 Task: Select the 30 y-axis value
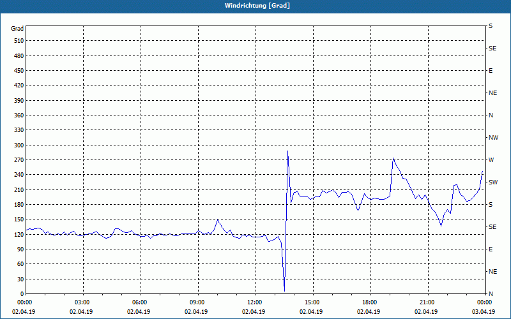click(x=20, y=279)
